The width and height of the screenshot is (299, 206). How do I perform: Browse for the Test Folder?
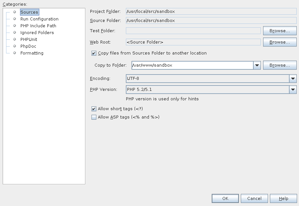(x=280, y=31)
